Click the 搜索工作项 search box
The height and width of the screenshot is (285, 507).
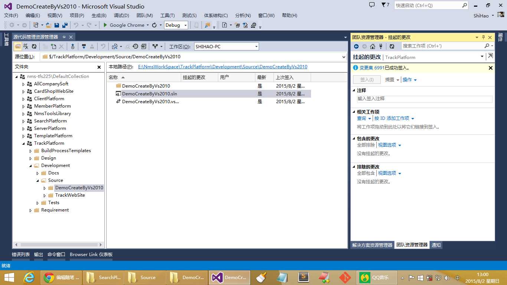click(442, 46)
